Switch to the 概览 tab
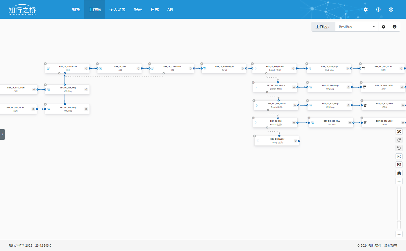Viewport: 406px width, 251px height. click(x=76, y=10)
